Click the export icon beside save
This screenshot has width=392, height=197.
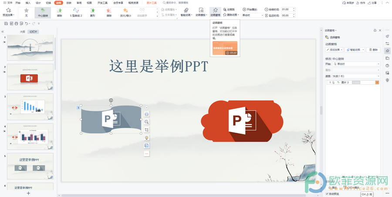tap(11, 23)
